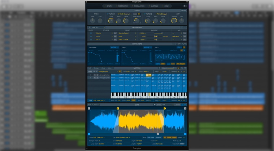The width and height of the screenshot is (274, 151).
Task: Toggle the Velocity mod routing on/off
Action: pyautogui.click(x=91, y=33)
